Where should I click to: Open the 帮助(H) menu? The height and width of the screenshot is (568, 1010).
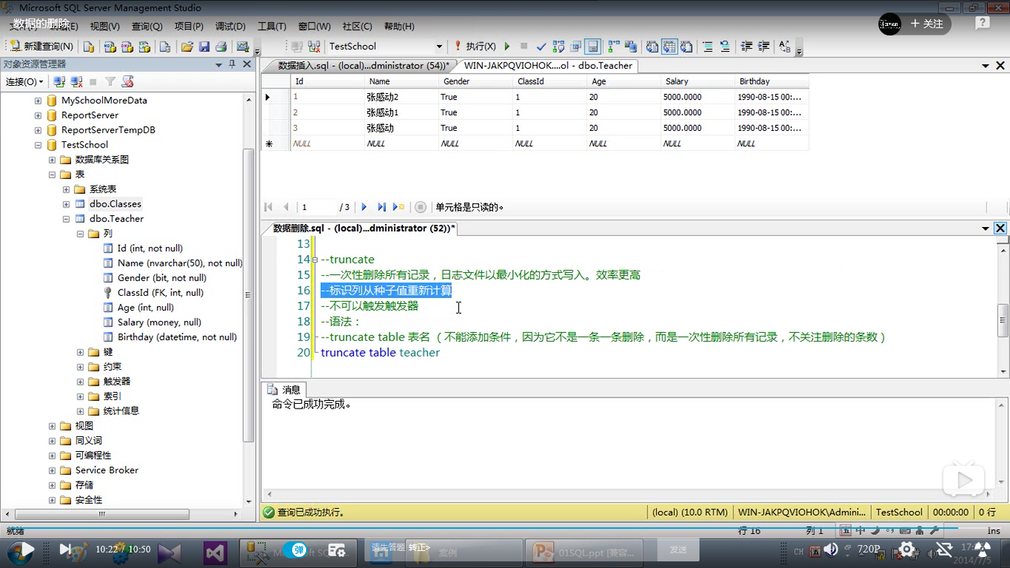pyautogui.click(x=399, y=27)
